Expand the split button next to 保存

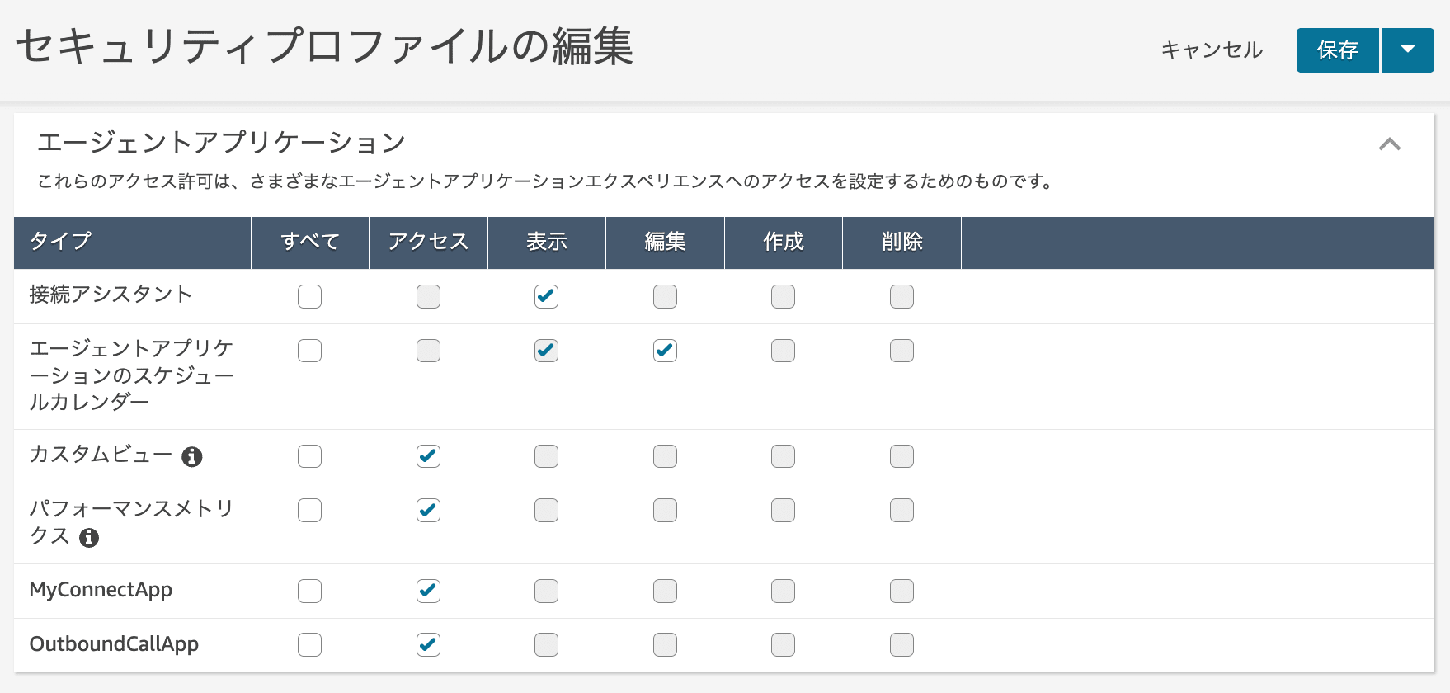point(1408,50)
